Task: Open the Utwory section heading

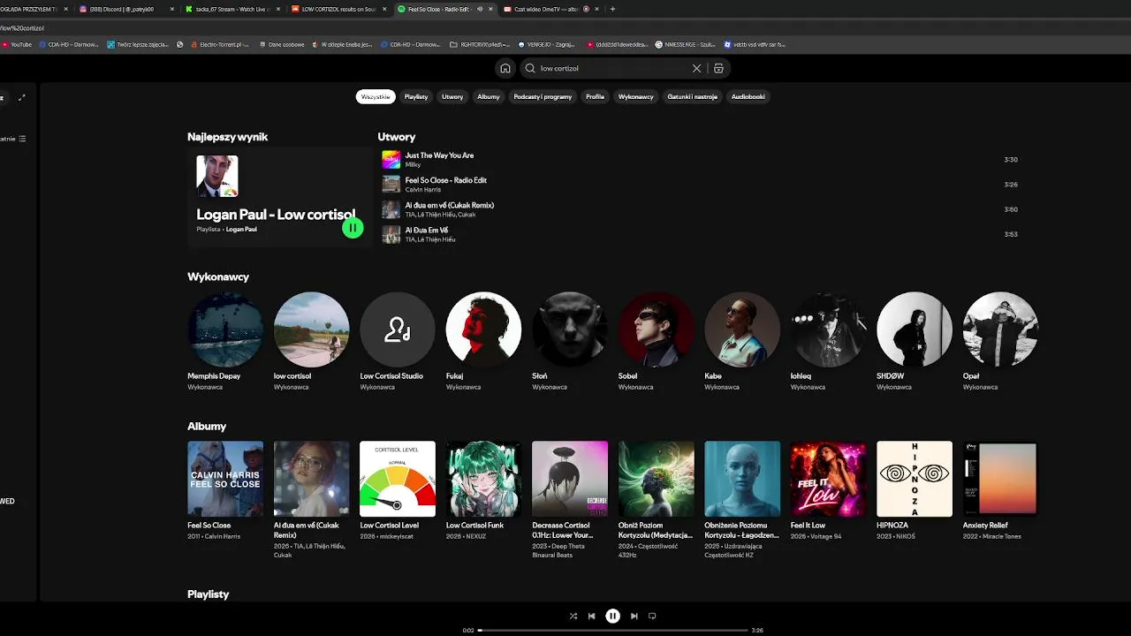Action: pyautogui.click(x=397, y=137)
